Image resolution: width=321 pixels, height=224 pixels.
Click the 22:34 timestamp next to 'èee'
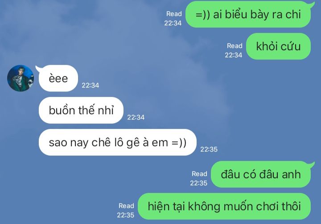90,85
